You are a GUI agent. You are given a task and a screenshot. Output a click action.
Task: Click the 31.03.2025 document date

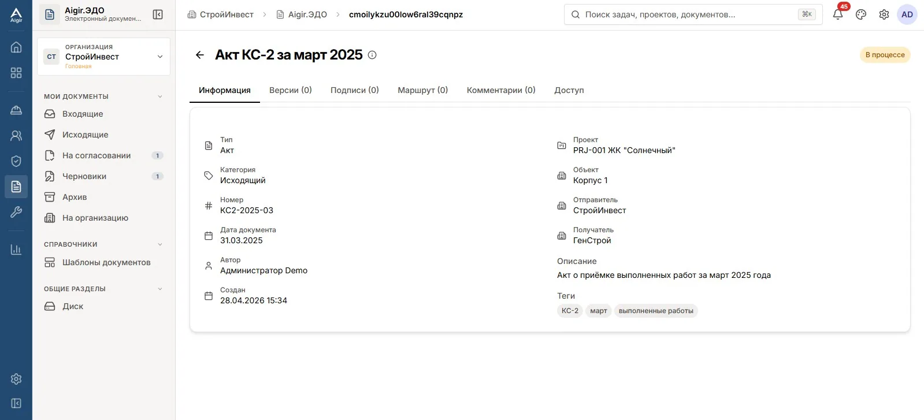(x=242, y=240)
